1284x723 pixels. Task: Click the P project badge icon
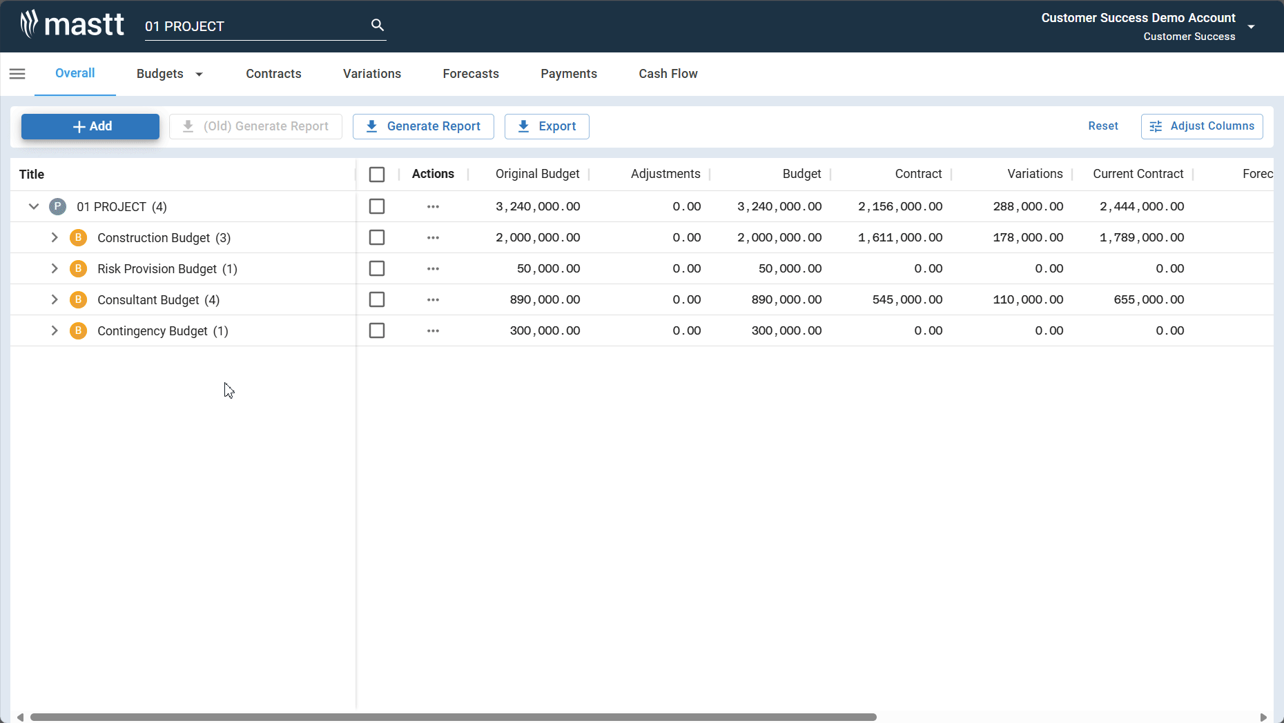[x=57, y=206]
